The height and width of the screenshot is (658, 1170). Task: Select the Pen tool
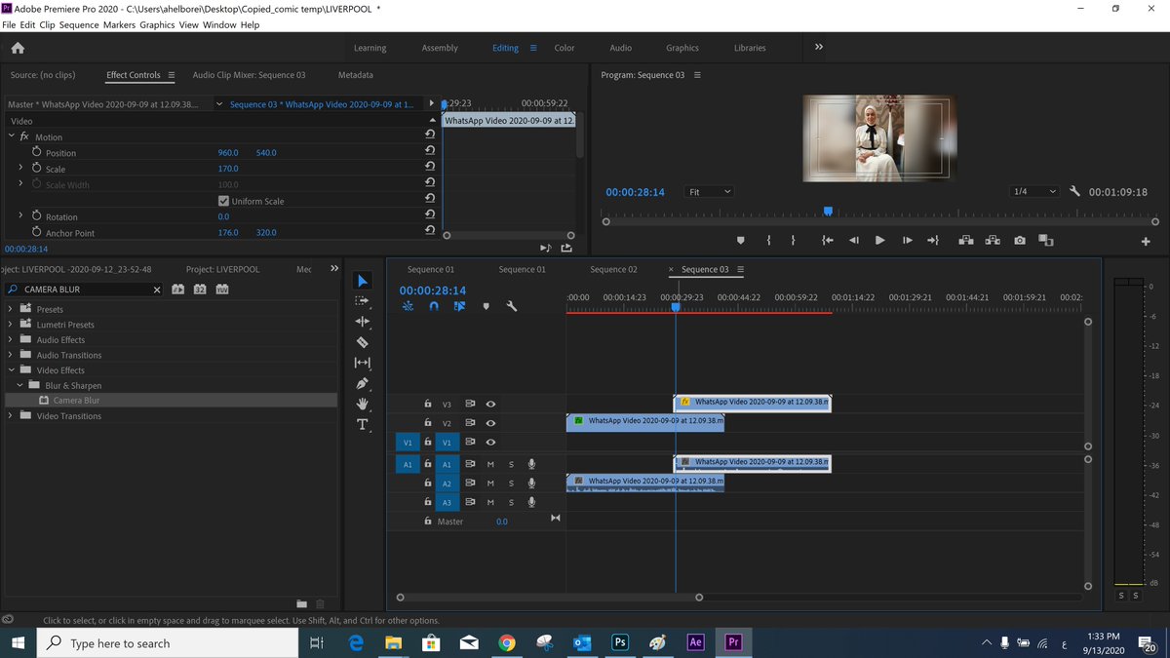point(362,383)
